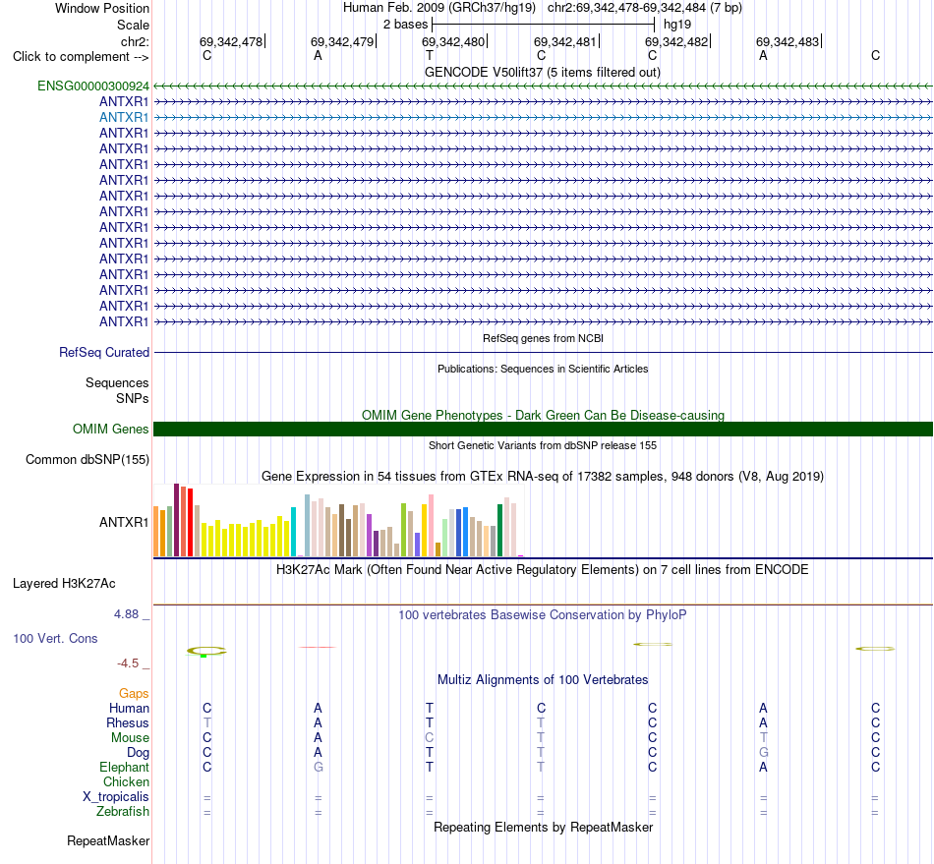Click the SNPs label in Publications track
The image size is (934, 864).
click(x=133, y=398)
